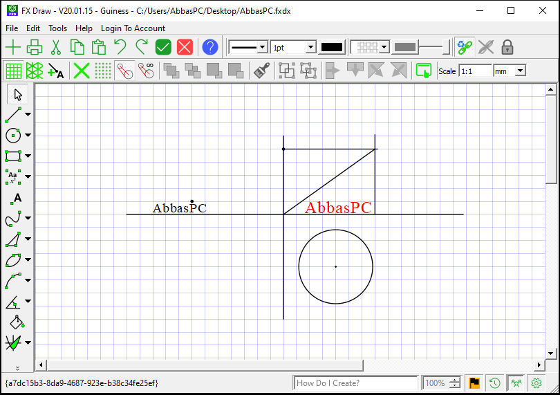Select the arc drawing tool
This screenshot has height=395, width=560.
[x=13, y=281]
